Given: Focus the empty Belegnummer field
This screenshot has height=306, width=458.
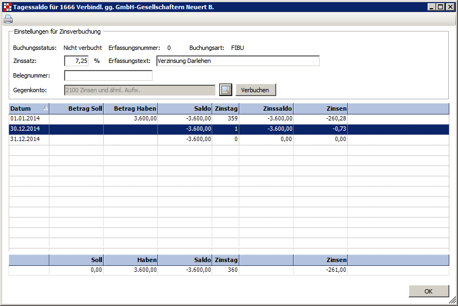Looking at the screenshot, I should click(108, 75).
